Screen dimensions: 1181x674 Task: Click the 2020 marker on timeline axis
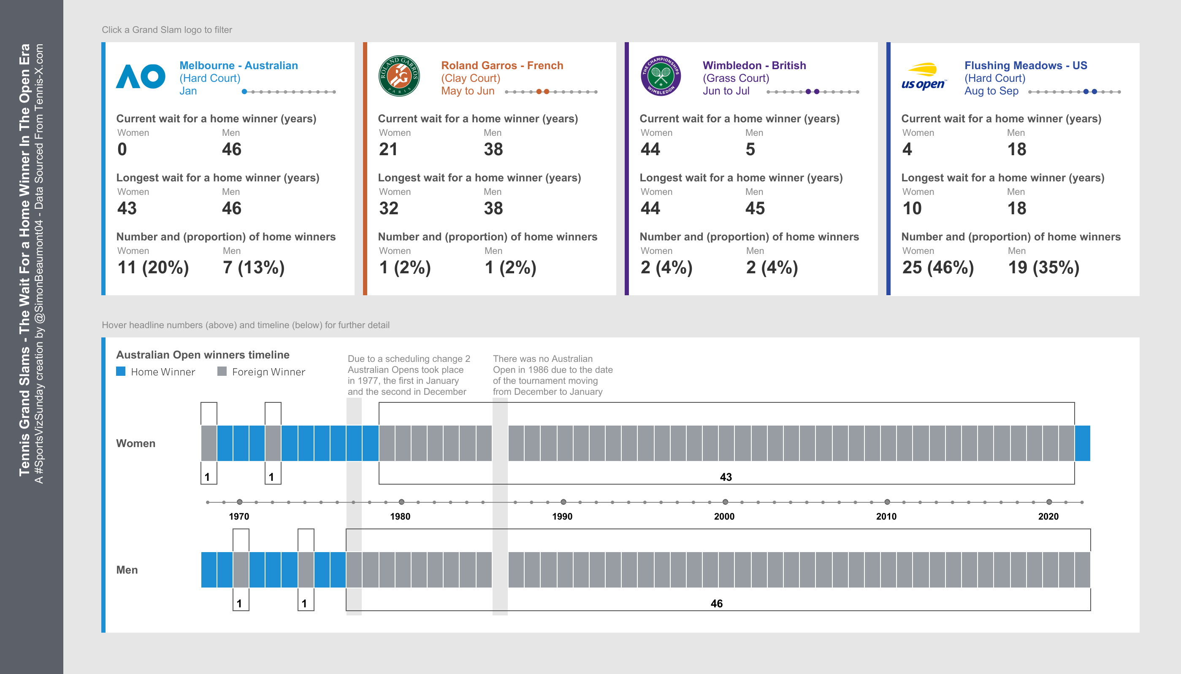click(x=1049, y=502)
